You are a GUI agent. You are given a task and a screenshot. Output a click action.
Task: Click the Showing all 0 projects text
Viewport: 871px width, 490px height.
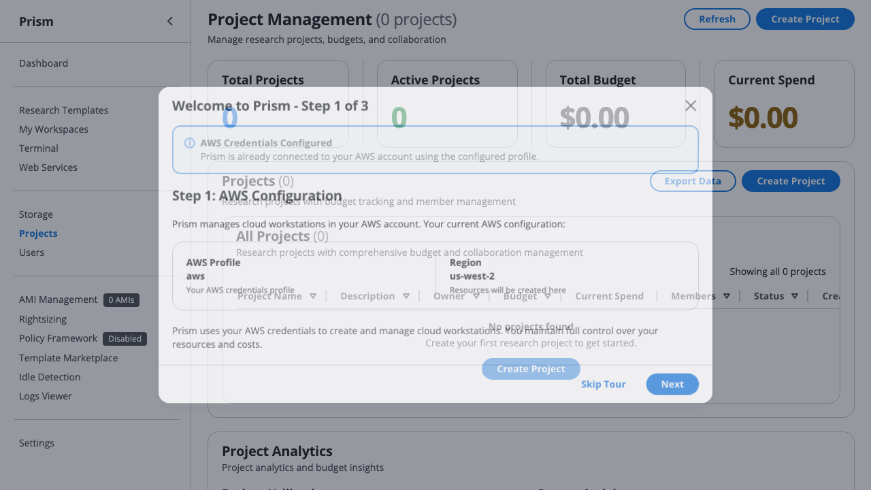778,272
